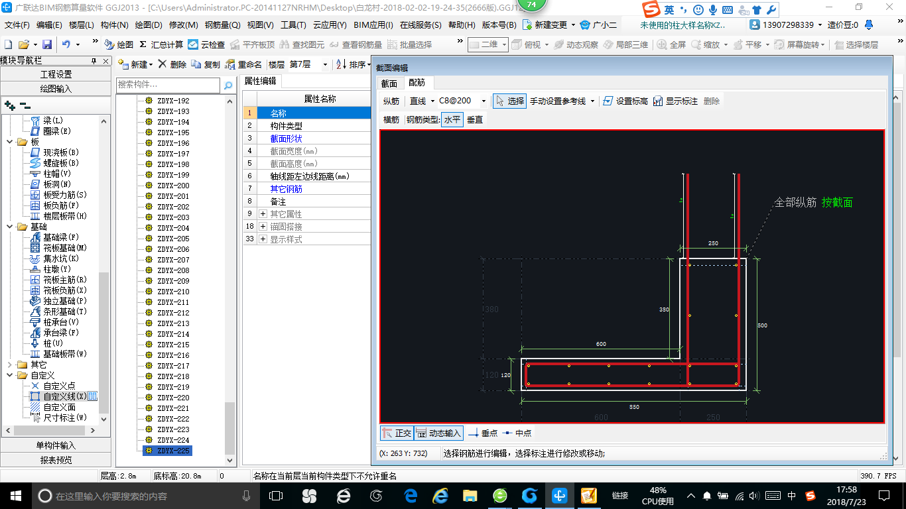Expand 锚固搭接 row
Viewport: 906px width, 509px height.
click(263, 227)
